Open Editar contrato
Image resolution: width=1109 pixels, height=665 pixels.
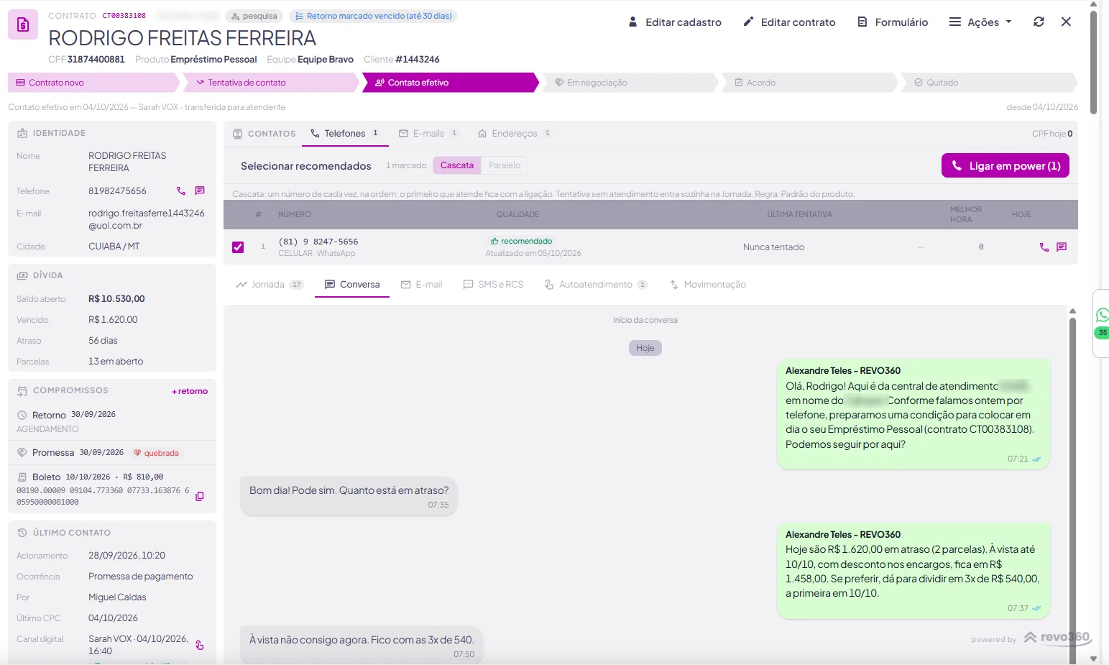[789, 22]
